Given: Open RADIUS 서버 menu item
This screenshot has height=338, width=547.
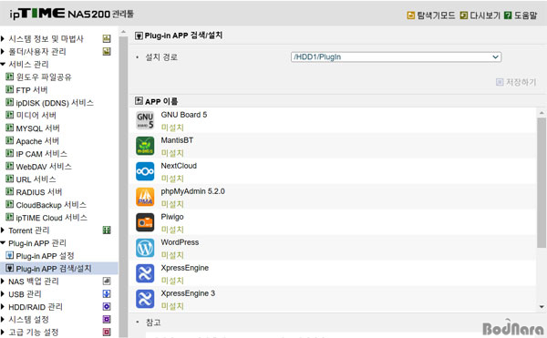Looking at the screenshot, I should click(39, 192).
